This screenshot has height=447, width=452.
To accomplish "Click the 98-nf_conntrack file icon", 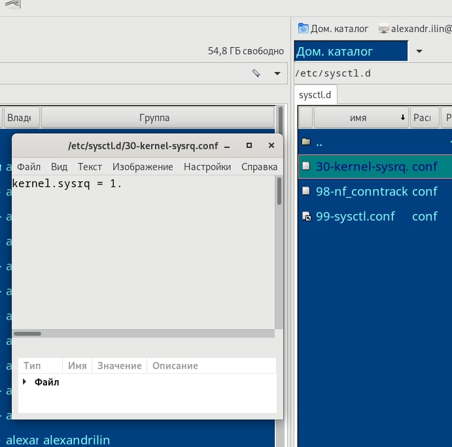I will [x=306, y=191].
